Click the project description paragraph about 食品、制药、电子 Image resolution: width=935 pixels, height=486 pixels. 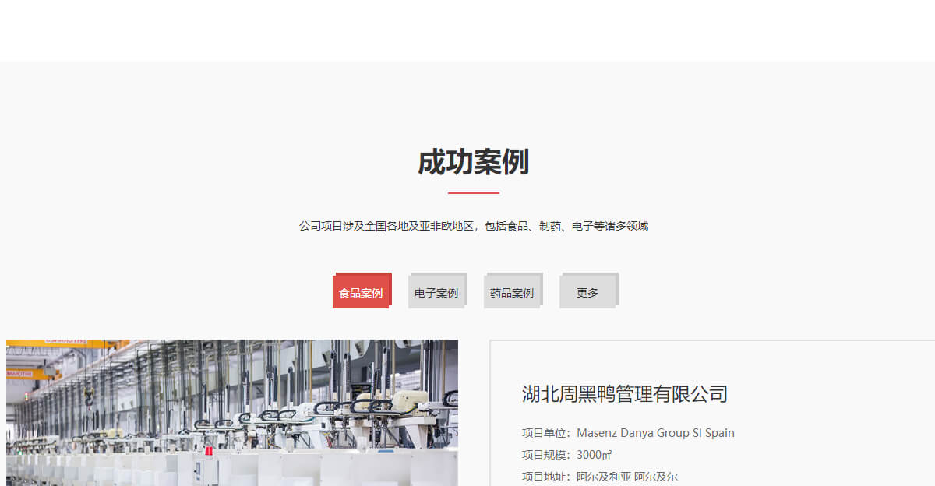[473, 226]
